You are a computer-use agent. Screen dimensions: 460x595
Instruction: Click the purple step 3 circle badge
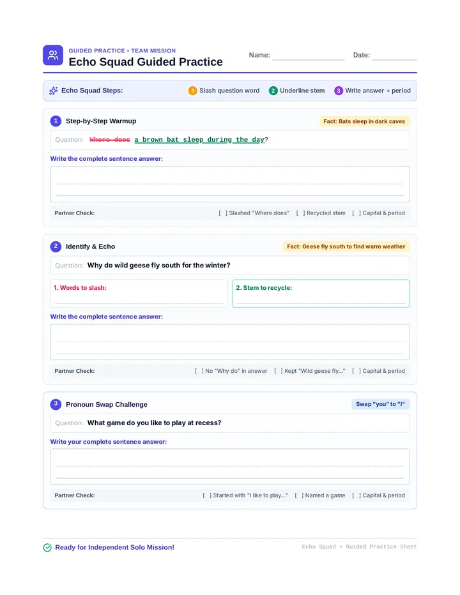pyautogui.click(x=339, y=91)
